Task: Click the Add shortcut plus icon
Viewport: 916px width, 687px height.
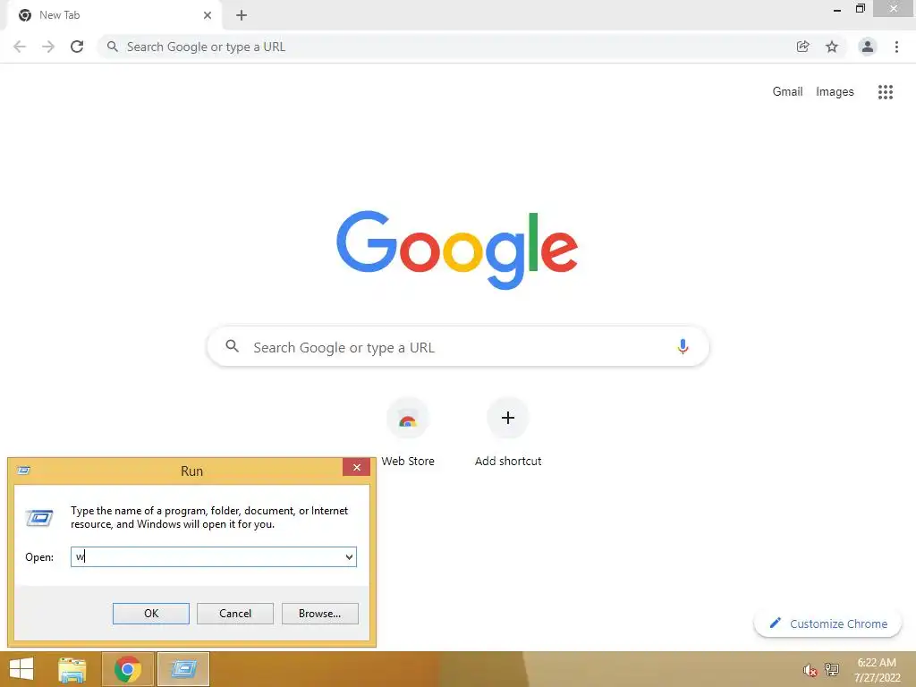Action: pos(508,418)
